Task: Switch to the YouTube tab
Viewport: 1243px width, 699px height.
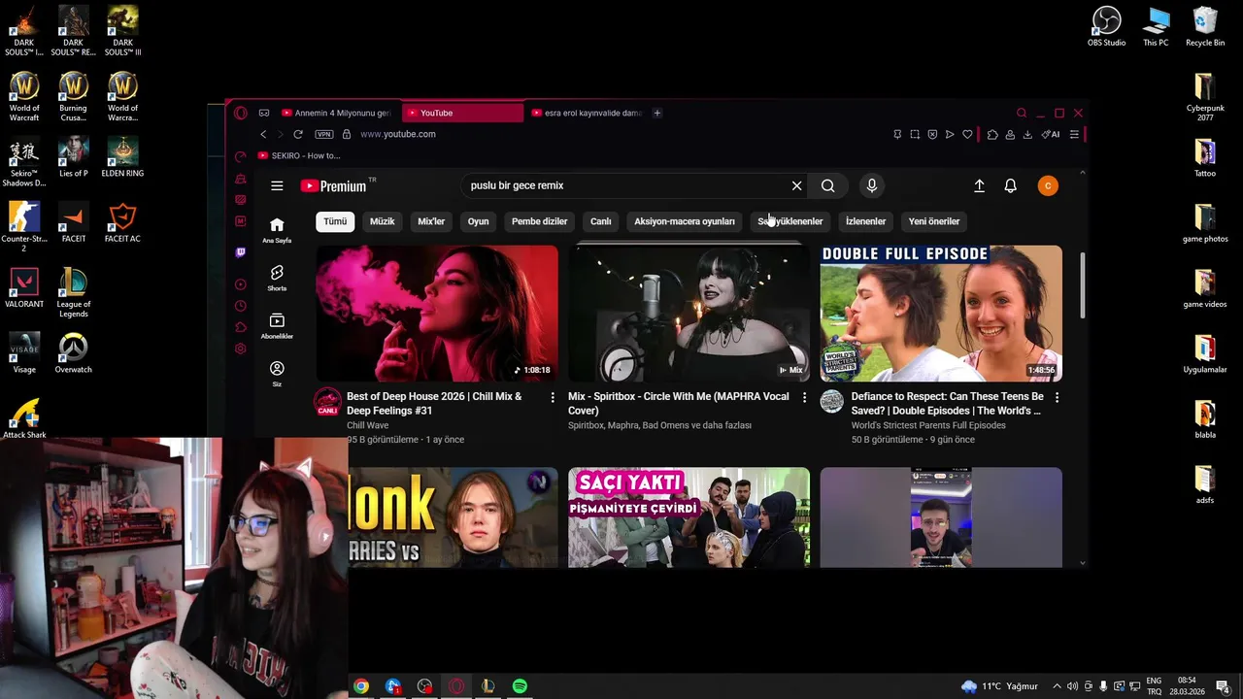Action: tap(462, 113)
